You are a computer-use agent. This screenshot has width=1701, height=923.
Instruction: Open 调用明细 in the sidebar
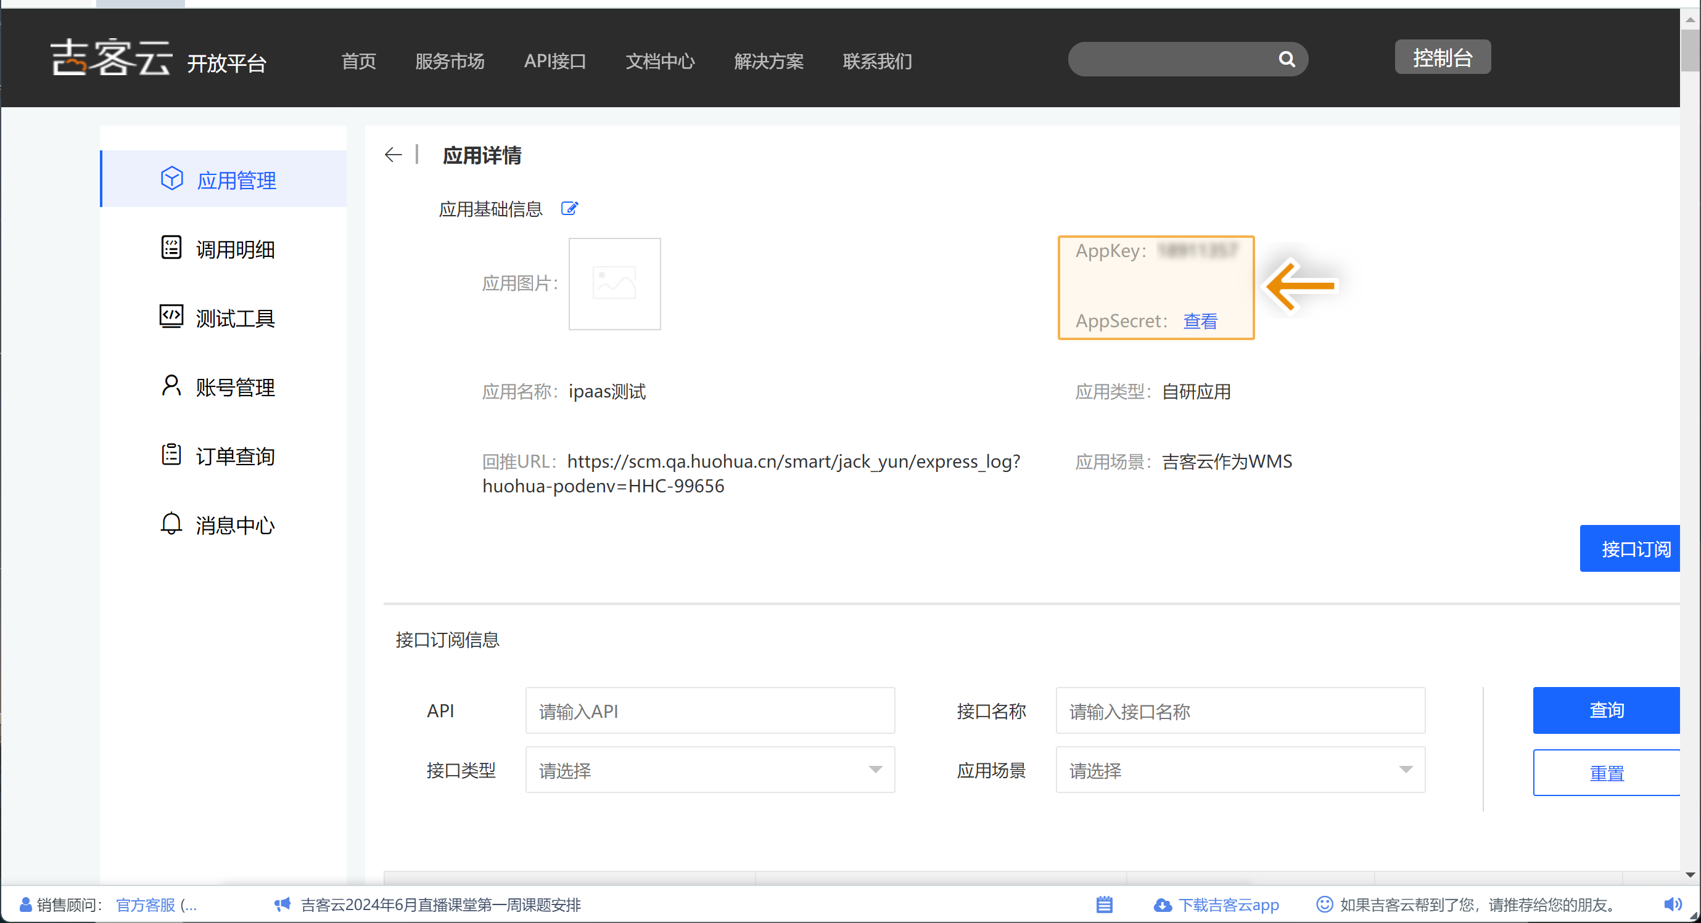234,250
